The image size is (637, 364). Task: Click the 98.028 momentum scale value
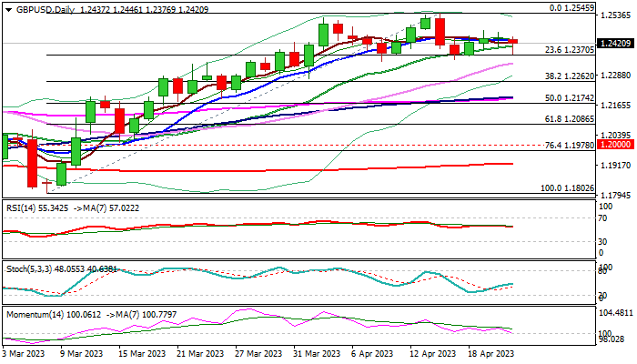[x=612, y=339]
